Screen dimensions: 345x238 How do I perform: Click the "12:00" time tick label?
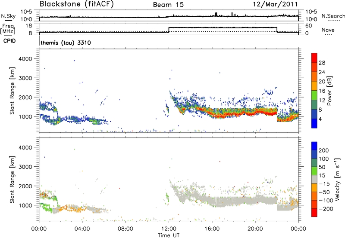pos(169,229)
